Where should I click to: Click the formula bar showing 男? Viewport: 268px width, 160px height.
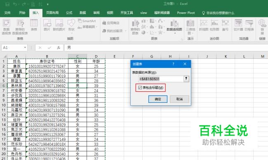[x=166, y=48]
